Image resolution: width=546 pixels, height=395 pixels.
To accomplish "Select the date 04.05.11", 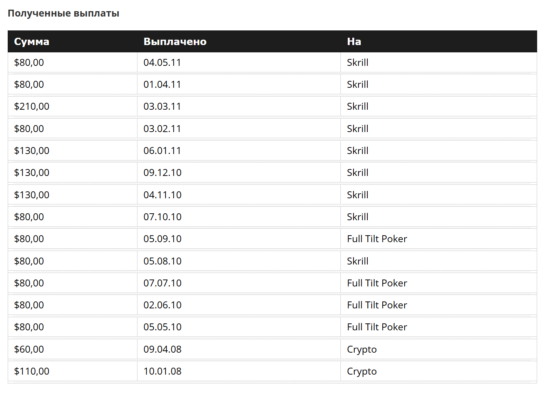I will (x=162, y=62).
